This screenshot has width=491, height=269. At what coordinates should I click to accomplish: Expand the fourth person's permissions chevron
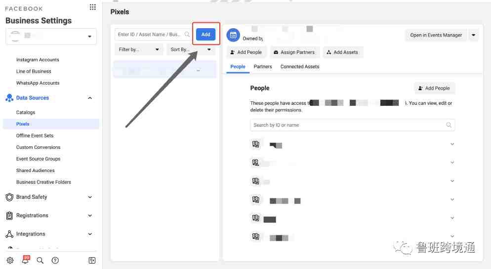coord(452,199)
